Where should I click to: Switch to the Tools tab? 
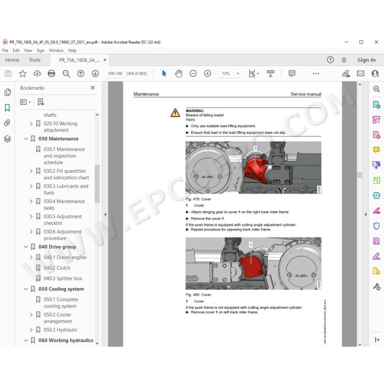pos(35,60)
